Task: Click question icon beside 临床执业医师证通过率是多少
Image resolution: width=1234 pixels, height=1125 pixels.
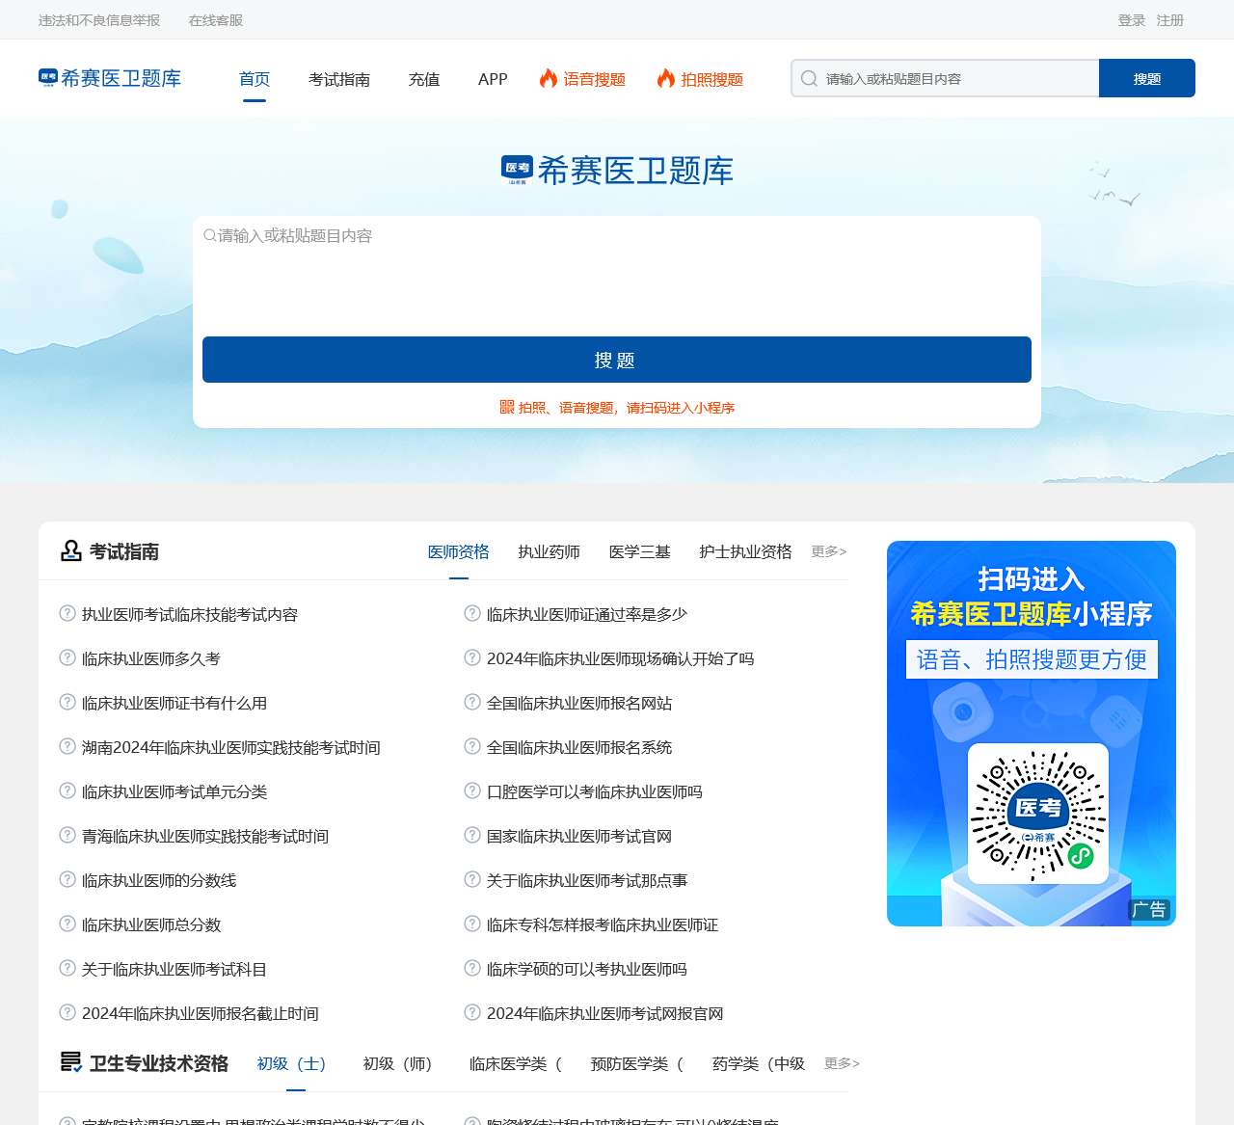Action: pos(472,613)
